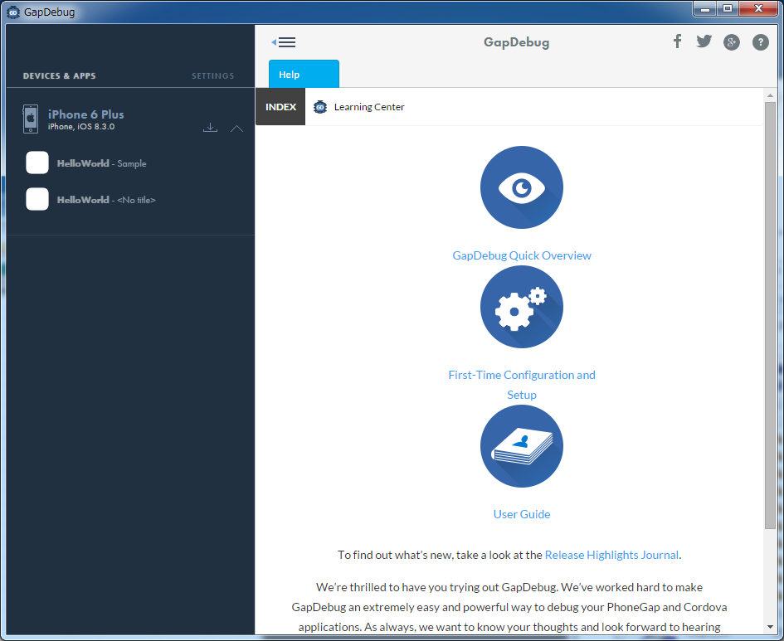This screenshot has width=784, height=641.
Task: Click the Facebook icon in header
Action: [677, 41]
